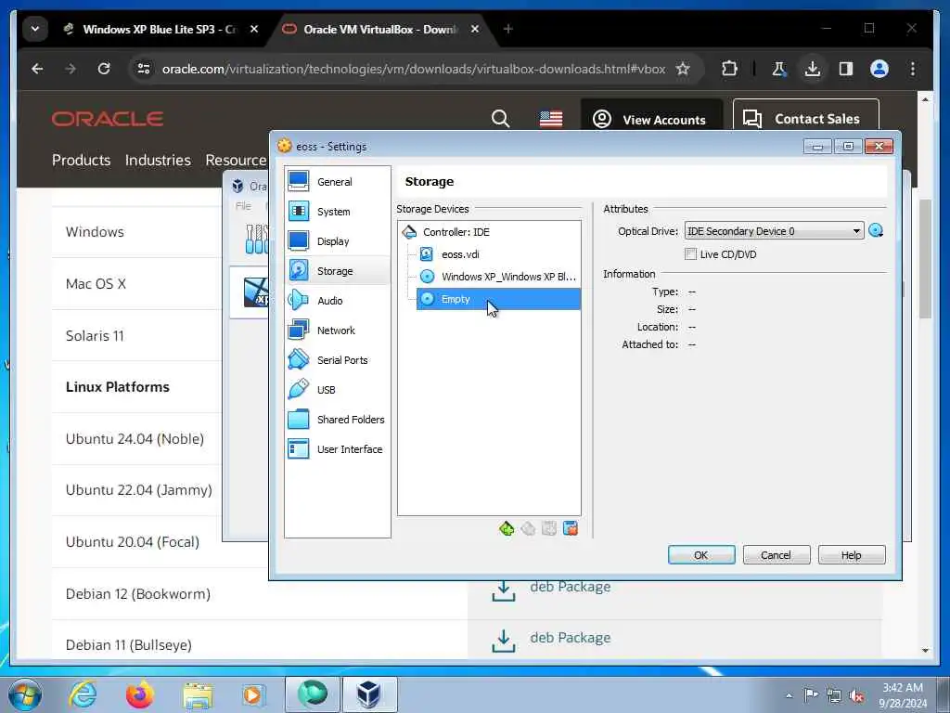Launch Internet Explorer from the taskbar

[83, 694]
